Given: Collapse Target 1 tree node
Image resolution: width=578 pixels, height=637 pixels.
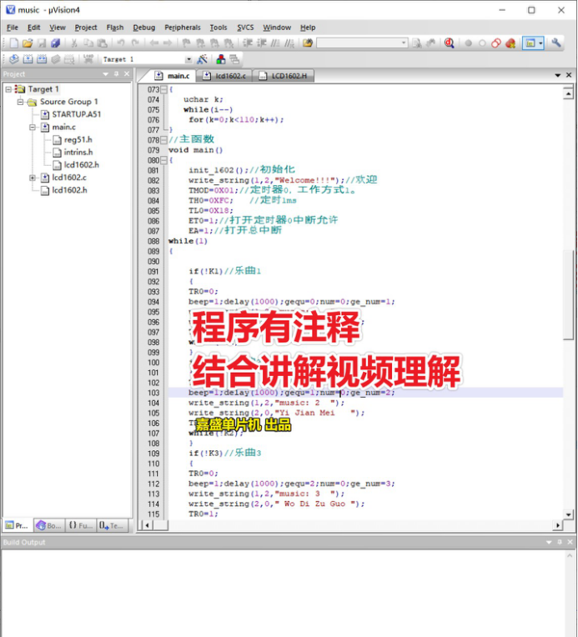Looking at the screenshot, I should click(x=8, y=89).
